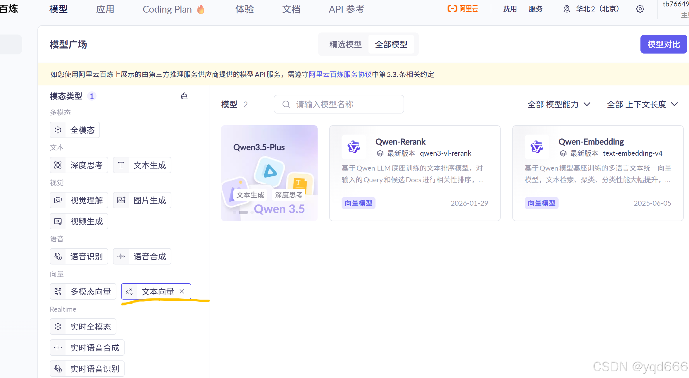
Task: Toggle the 语音识别 filter chip
Action: point(79,256)
